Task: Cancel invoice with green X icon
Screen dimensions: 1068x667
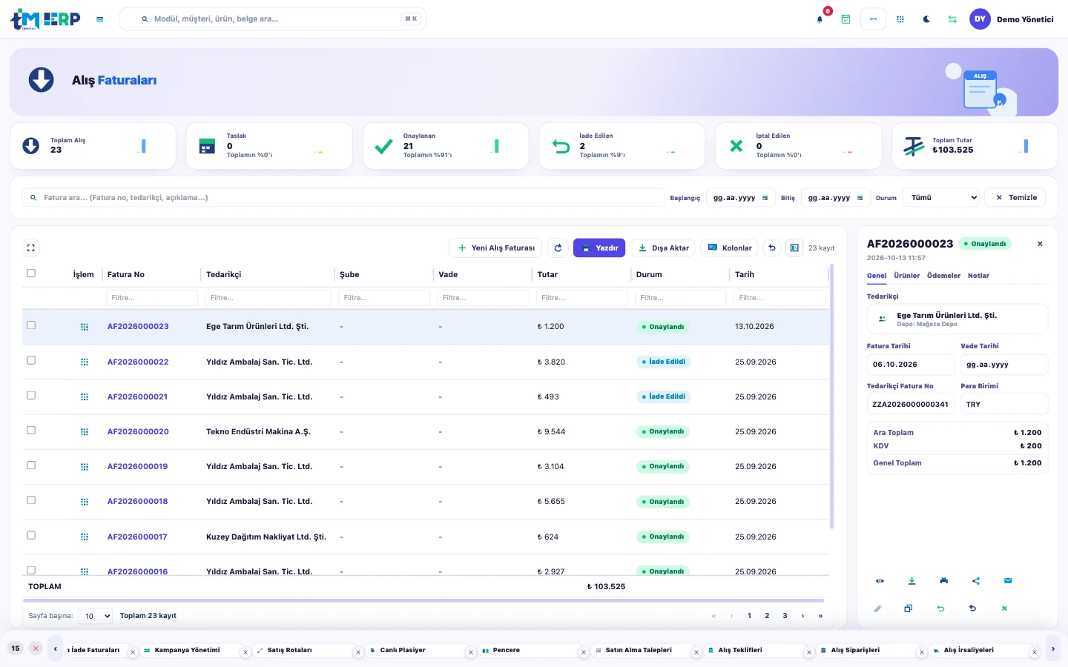Action: pos(1004,608)
